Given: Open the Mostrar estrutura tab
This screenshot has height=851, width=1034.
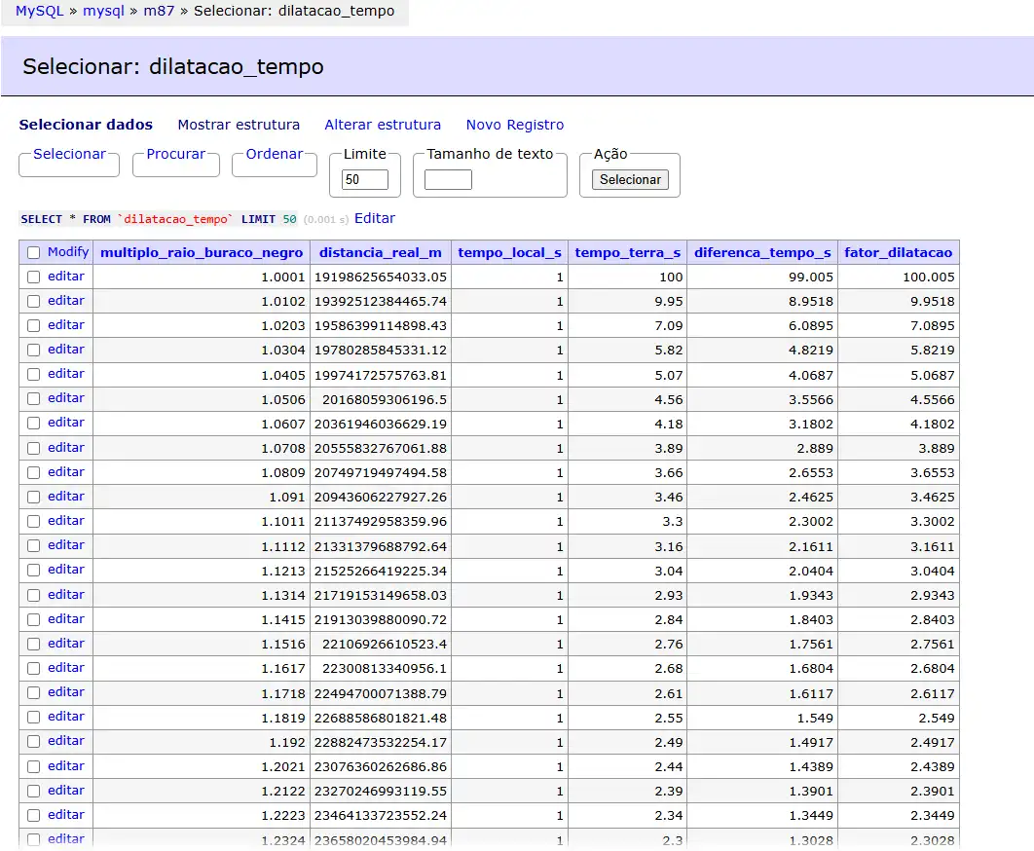Looking at the screenshot, I should pos(239,125).
